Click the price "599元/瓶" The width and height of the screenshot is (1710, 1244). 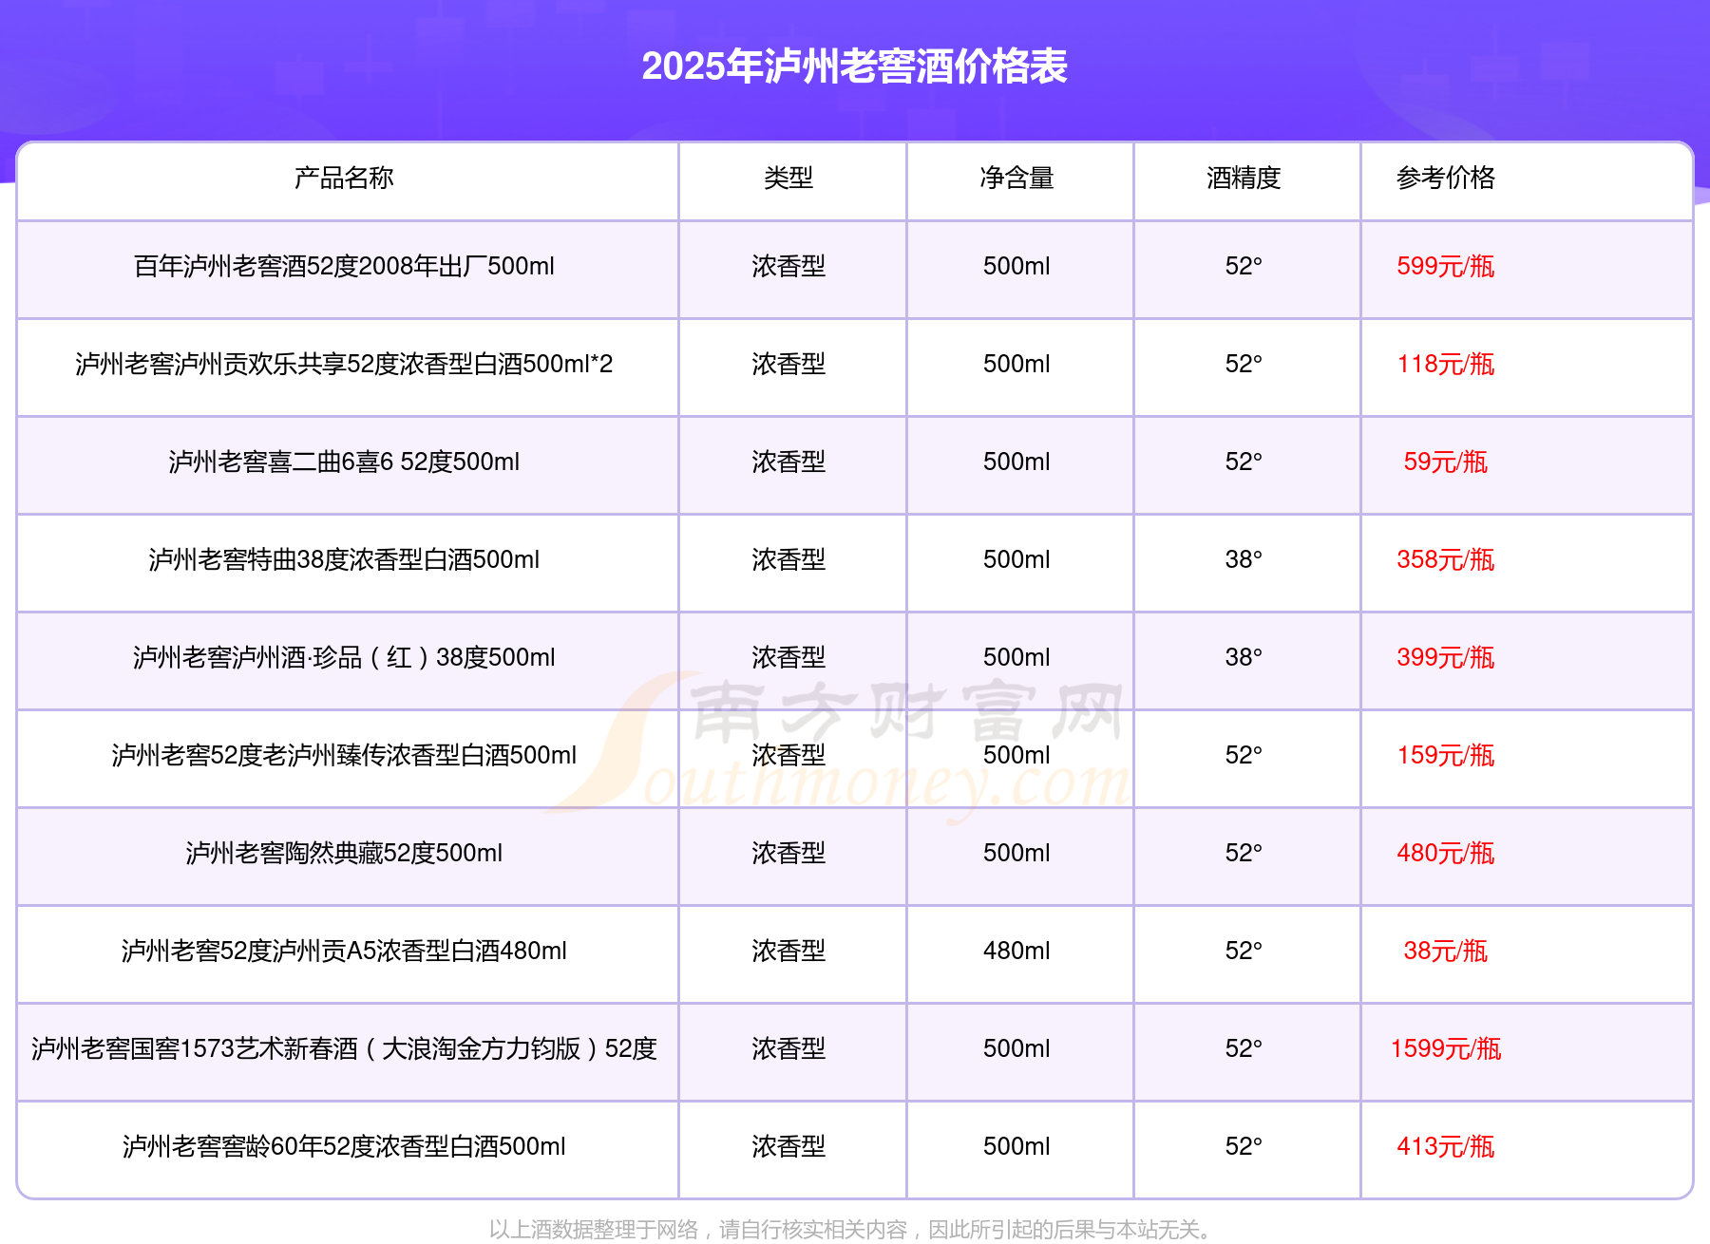pyautogui.click(x=1446, y=266)
